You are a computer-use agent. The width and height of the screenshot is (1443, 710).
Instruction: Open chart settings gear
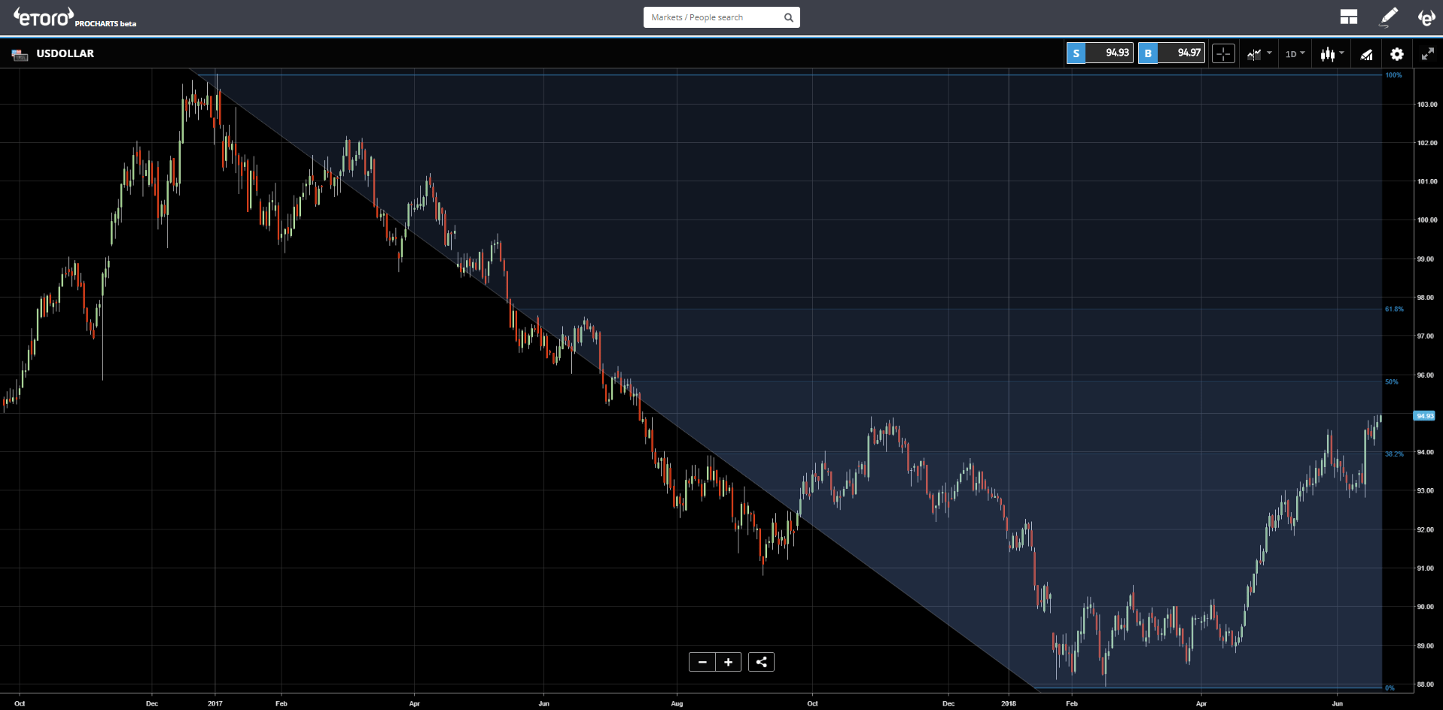click(x=1397, y=53)
